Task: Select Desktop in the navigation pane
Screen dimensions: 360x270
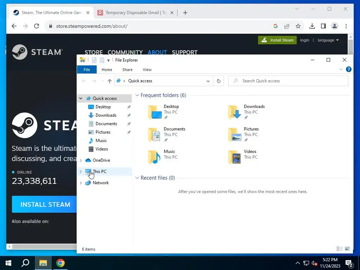Action: tap(103, 107)
